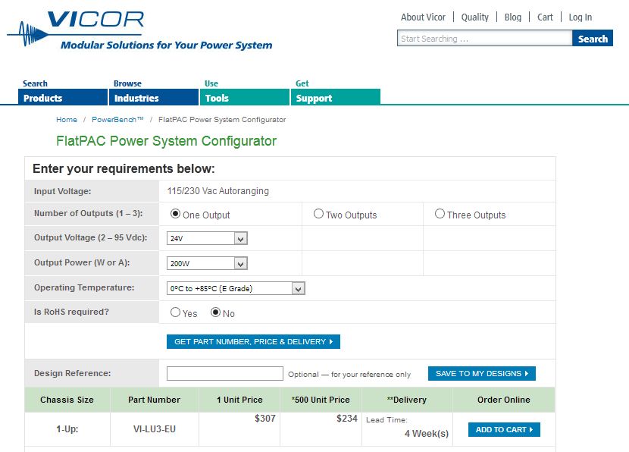Click the PowerBench breadcrumb link

tap(117, 120)
